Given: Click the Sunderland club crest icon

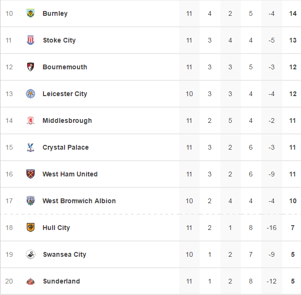Looking at the screenshot, I should pyautogui.click(x=31, y=281).
